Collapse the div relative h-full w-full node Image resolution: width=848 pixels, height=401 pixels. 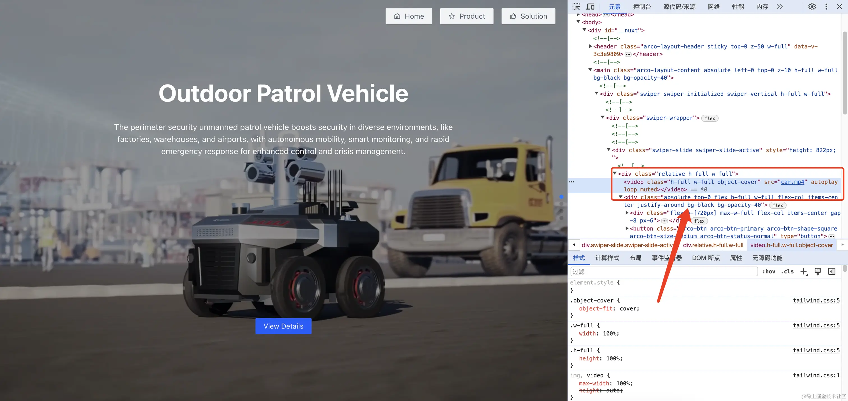pyautogui.click(x=614, y=173)
